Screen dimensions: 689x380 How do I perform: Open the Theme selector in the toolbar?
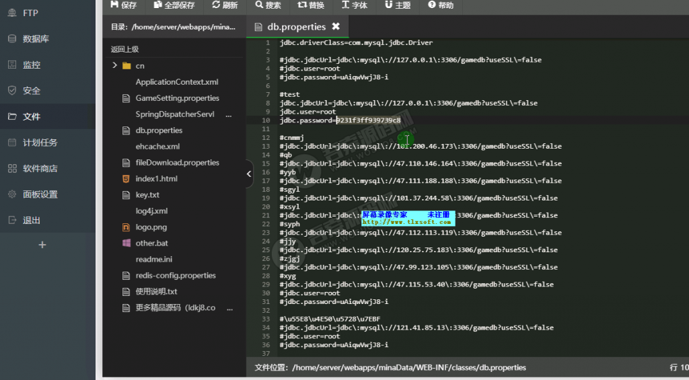coord(398,5)
